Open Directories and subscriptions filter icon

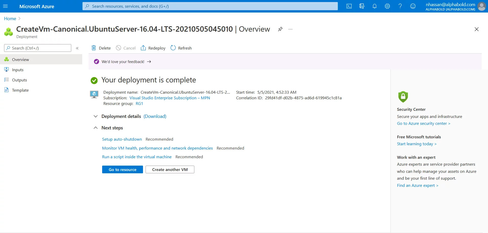click(x=362, y=6)
